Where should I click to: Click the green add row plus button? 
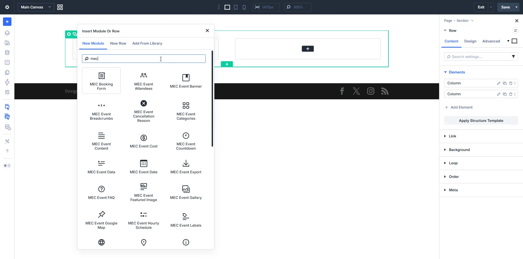click(x=227, y=64)
